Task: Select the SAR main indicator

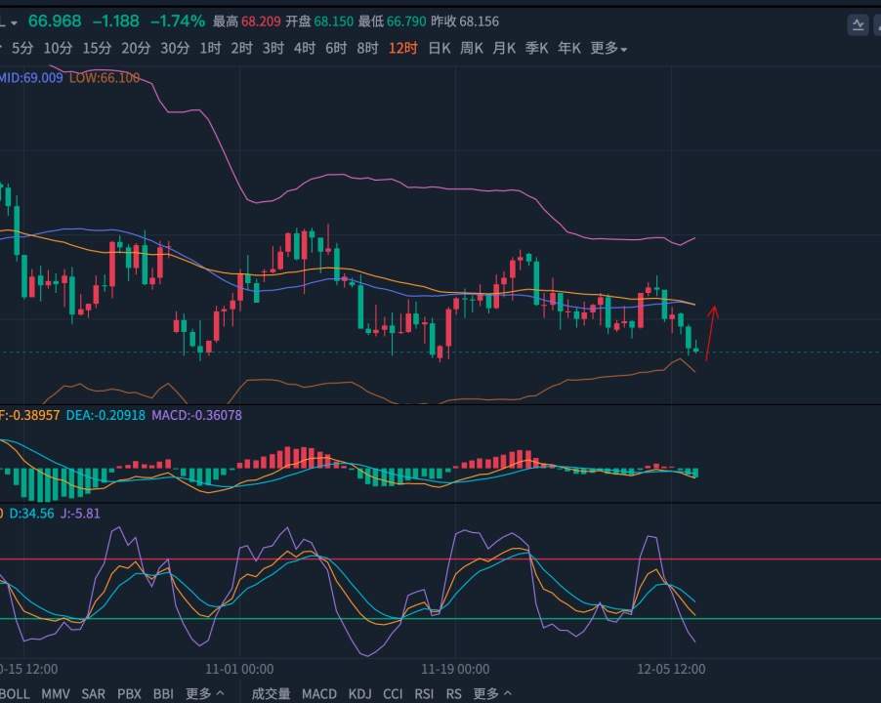Action: click(93, 694)
